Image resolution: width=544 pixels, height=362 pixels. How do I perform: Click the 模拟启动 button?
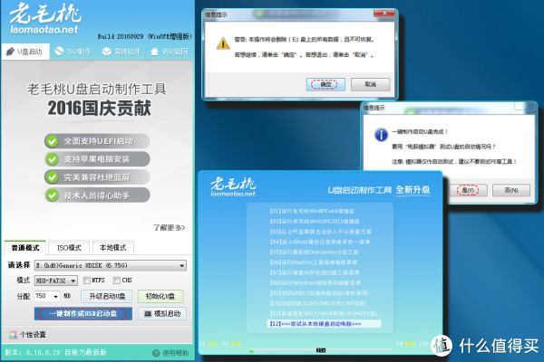[162, 313]
